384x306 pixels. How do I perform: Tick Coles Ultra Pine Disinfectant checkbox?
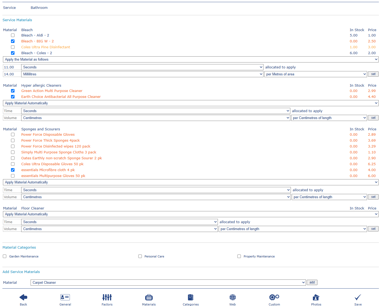click(x=13, y=47)
